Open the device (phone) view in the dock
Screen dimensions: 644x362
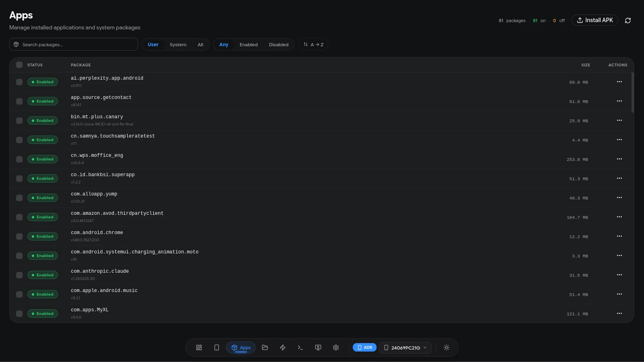(217, 348)
